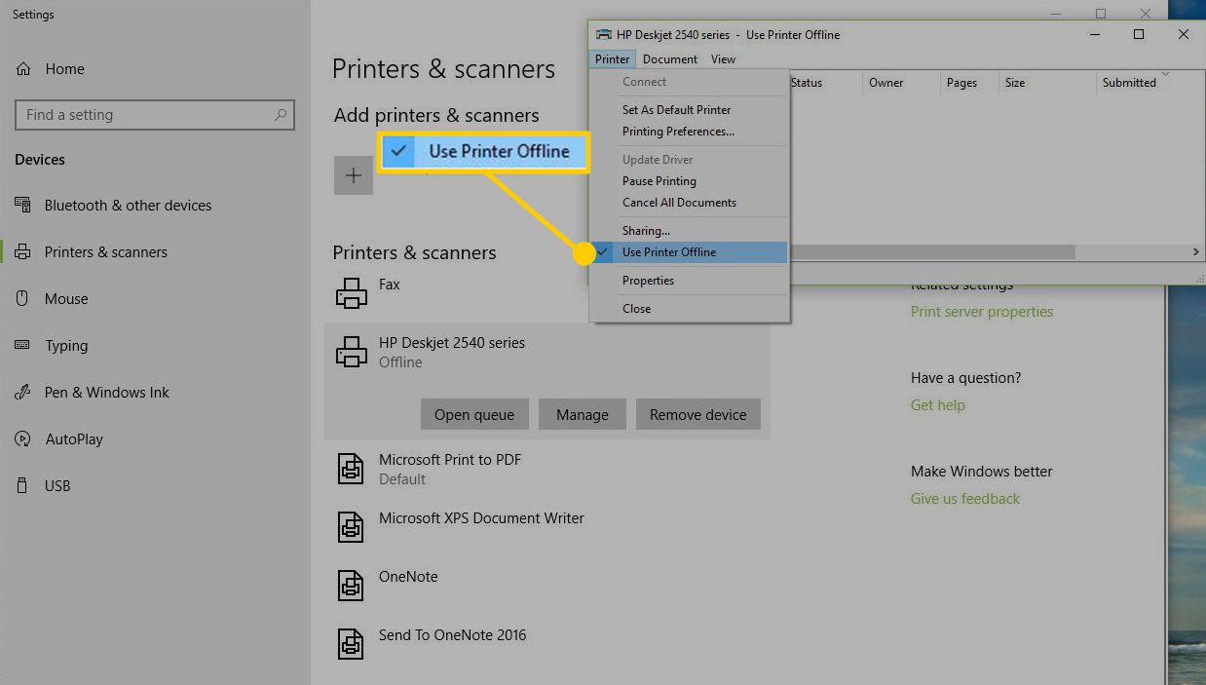Click the Remove device button

(x=698, y=414)
